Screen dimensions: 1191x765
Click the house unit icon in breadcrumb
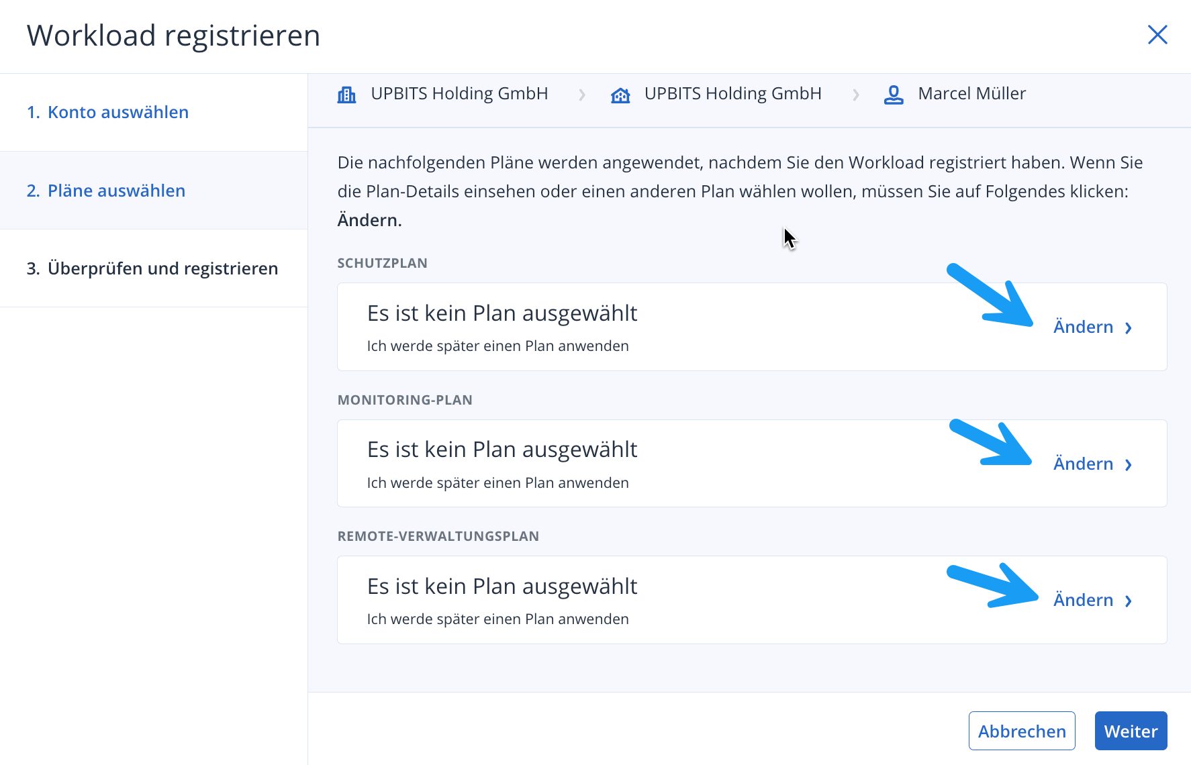(620, 95)
